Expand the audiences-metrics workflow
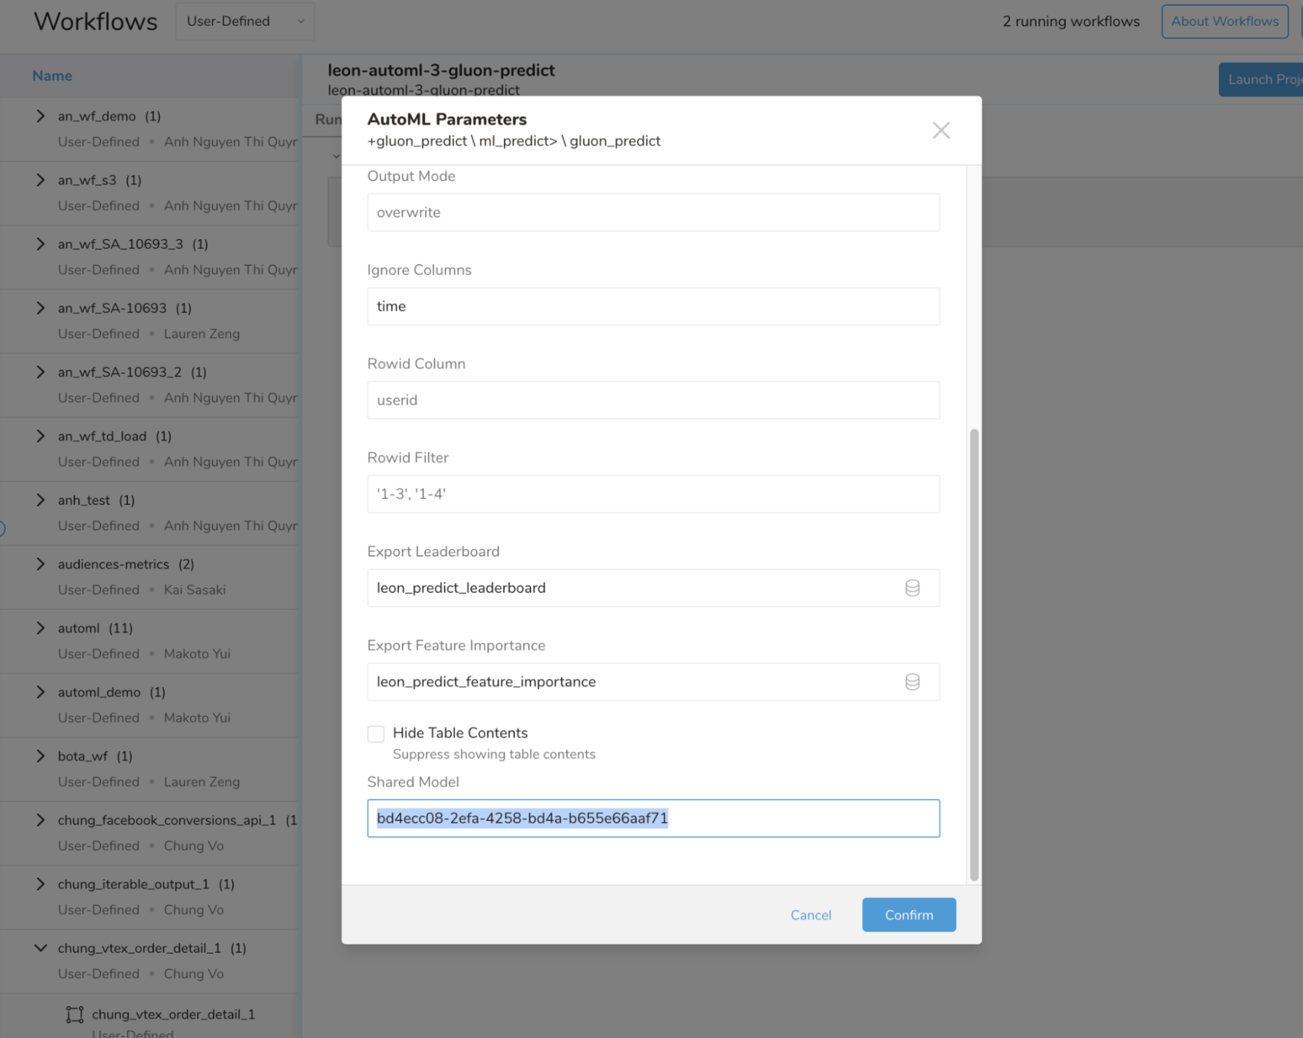Image resolution: width=1303 pixels, height=1038 pixels. [40, 564]
